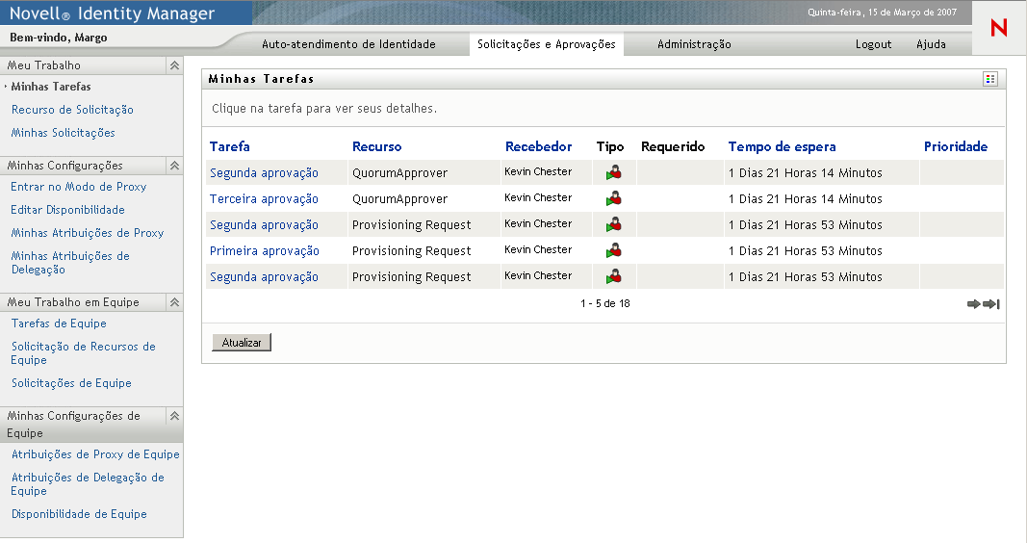Click 'Provisioning Request' in Primeira aprovação row
This screenshot has width=1027, height=543.
click(411, 251)
